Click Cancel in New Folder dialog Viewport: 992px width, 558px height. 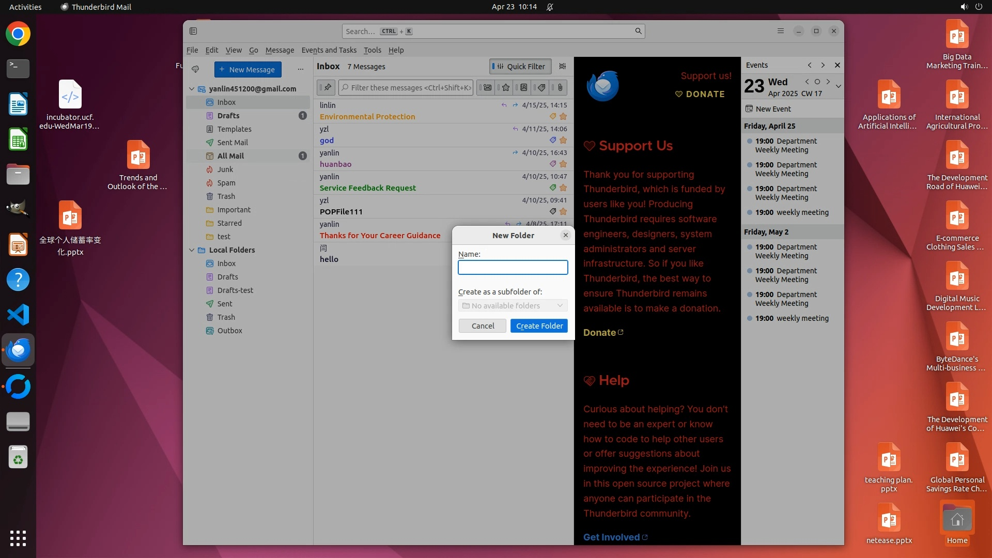482,326
